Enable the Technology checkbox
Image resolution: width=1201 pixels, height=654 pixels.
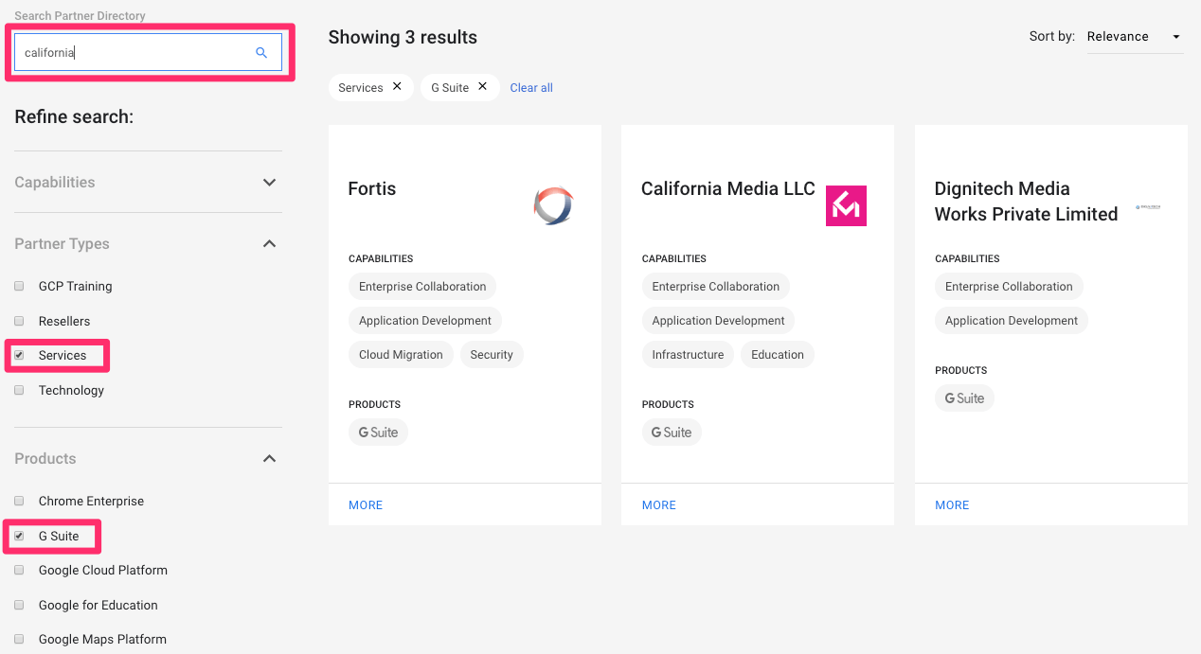[19, 390]
